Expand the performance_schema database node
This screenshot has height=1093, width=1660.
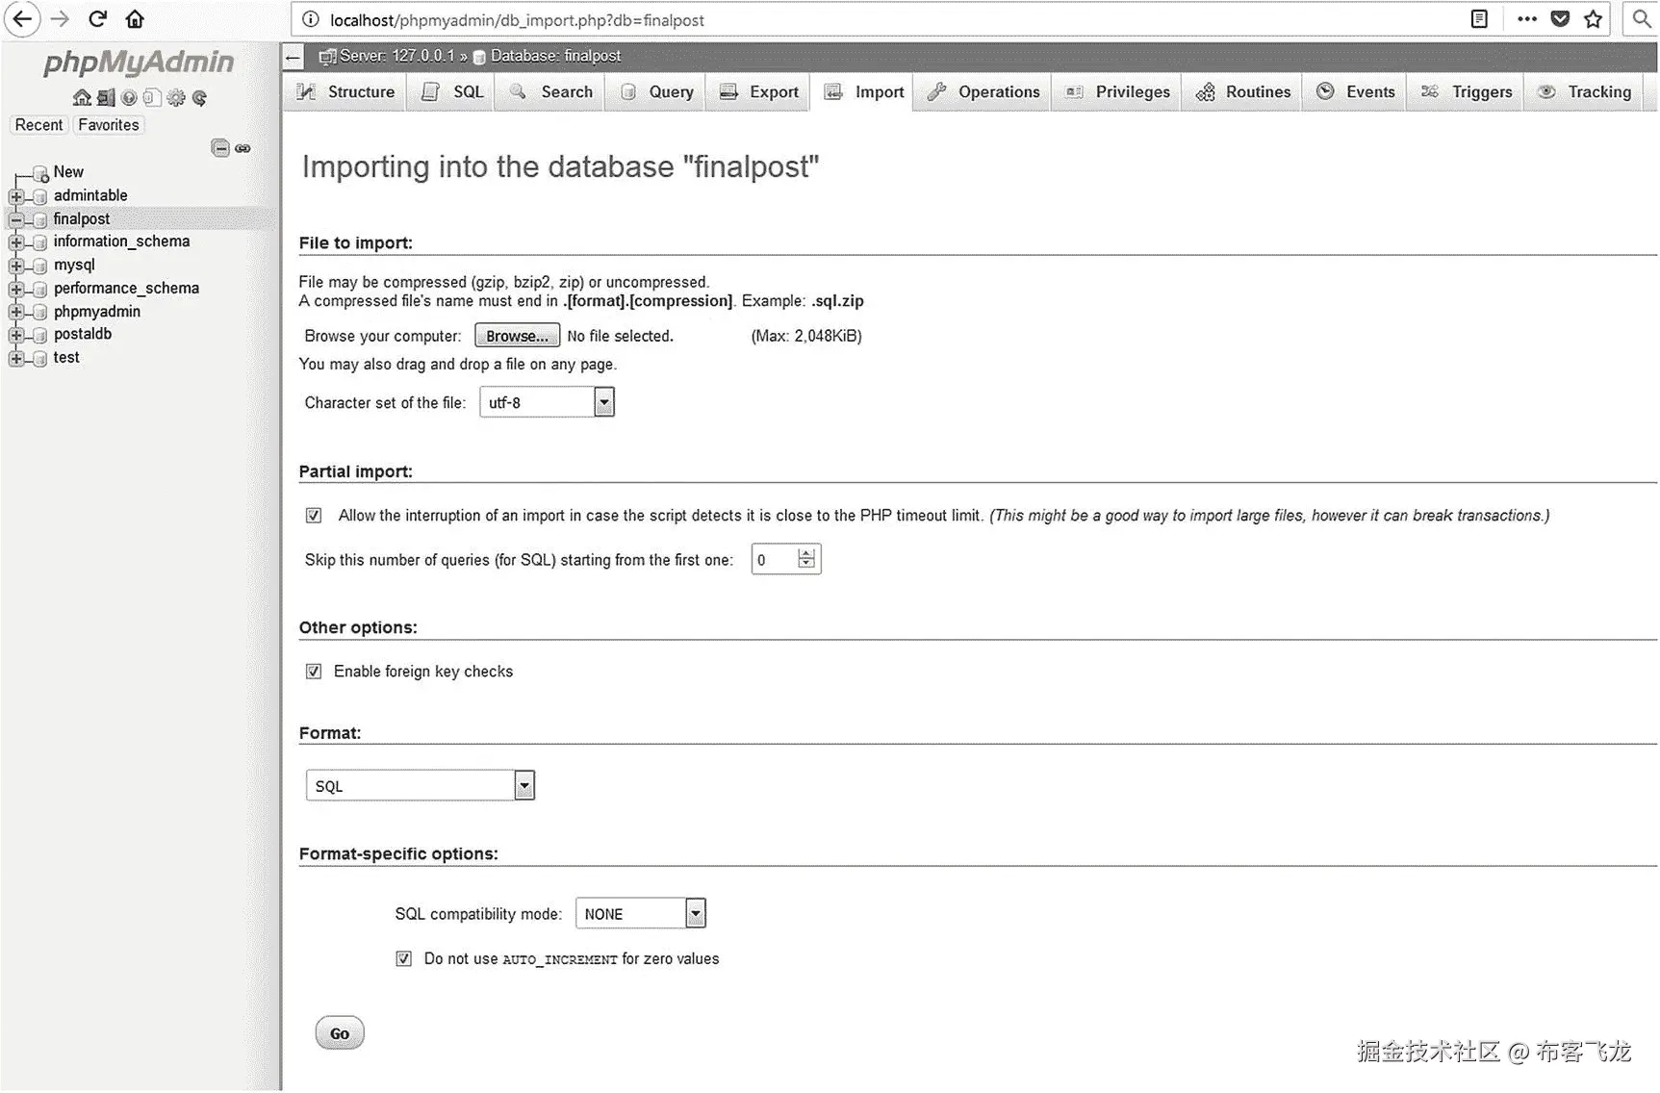pos(15,289)
